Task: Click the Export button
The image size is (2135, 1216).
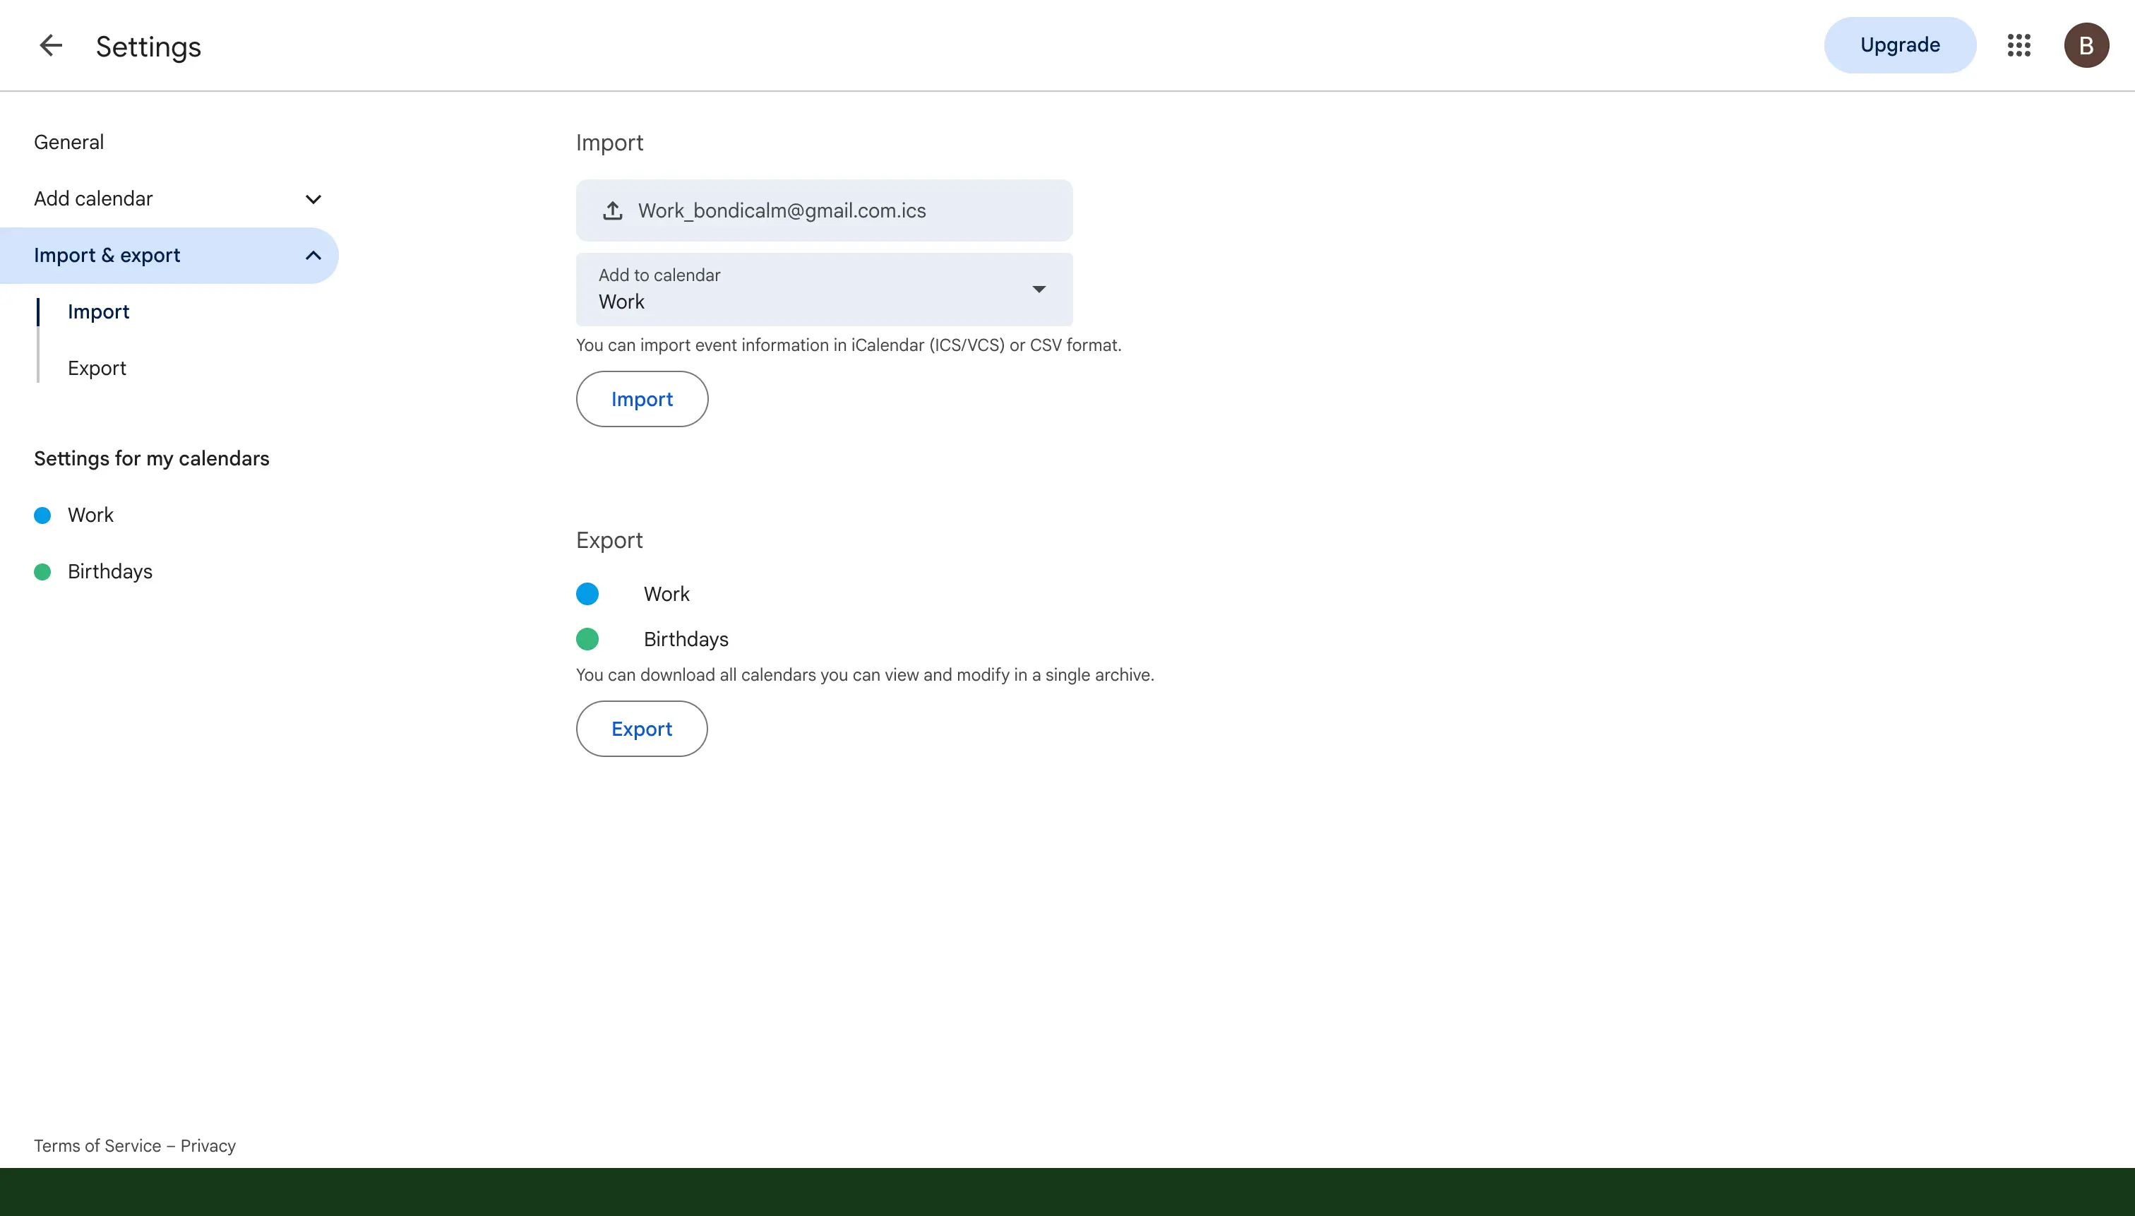Action: click(x=641, y=729)
